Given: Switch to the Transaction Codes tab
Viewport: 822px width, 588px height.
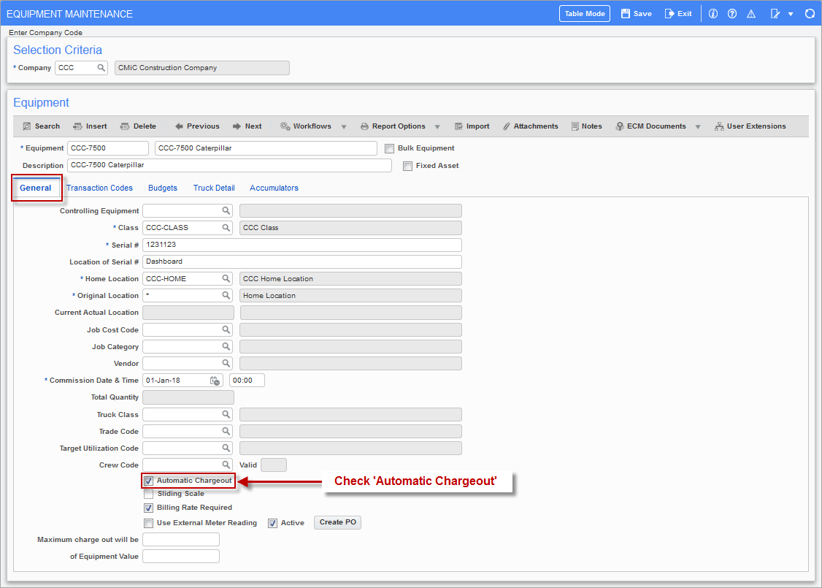Looking at the screenshot, I should tap(99, 188).
